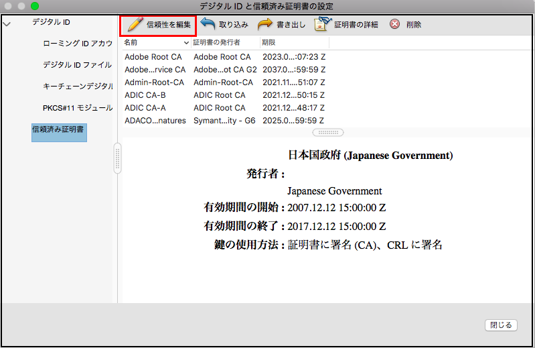Click the 有効期間の開始 date value
Viewport: 535px width, 348px height.
pos(337,208)
